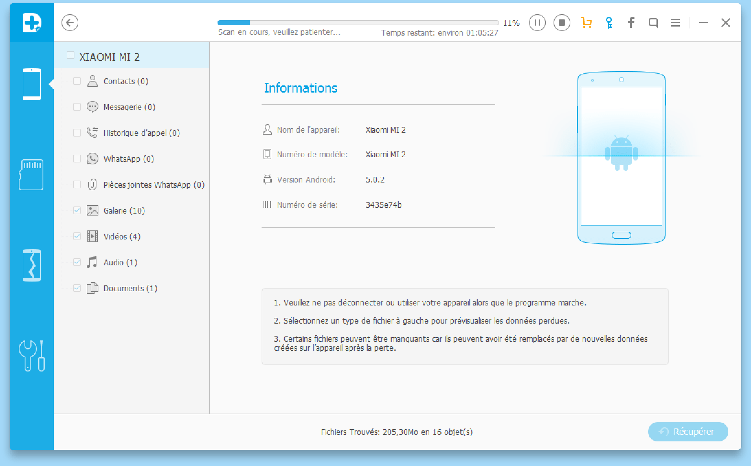This screenshot has height=466, width=751.
Task: Minimize the application window
Action: [x=703, y=23]
